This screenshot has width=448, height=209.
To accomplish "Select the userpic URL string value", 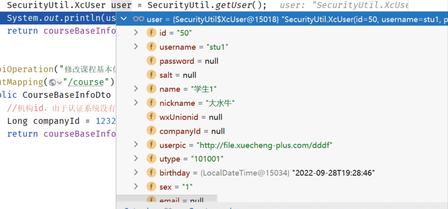I will 264,145.
